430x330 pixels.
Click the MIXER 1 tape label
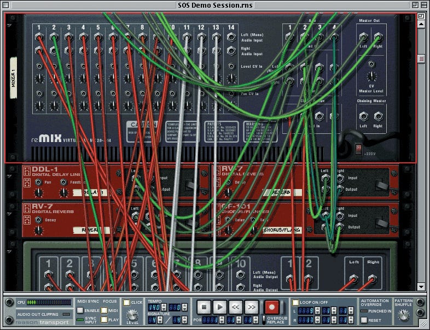[13, 78]
